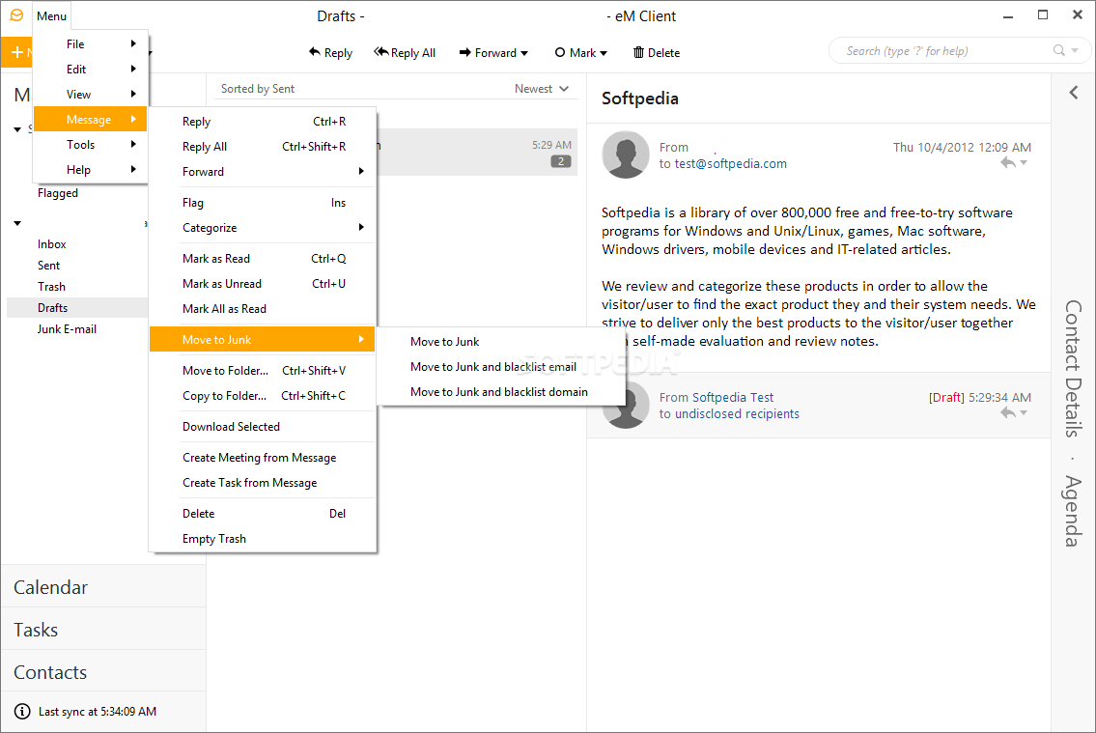Select the Drafts folder
Image resolution: width=1096 pixels, height=733 pixels.
[77, 307]
